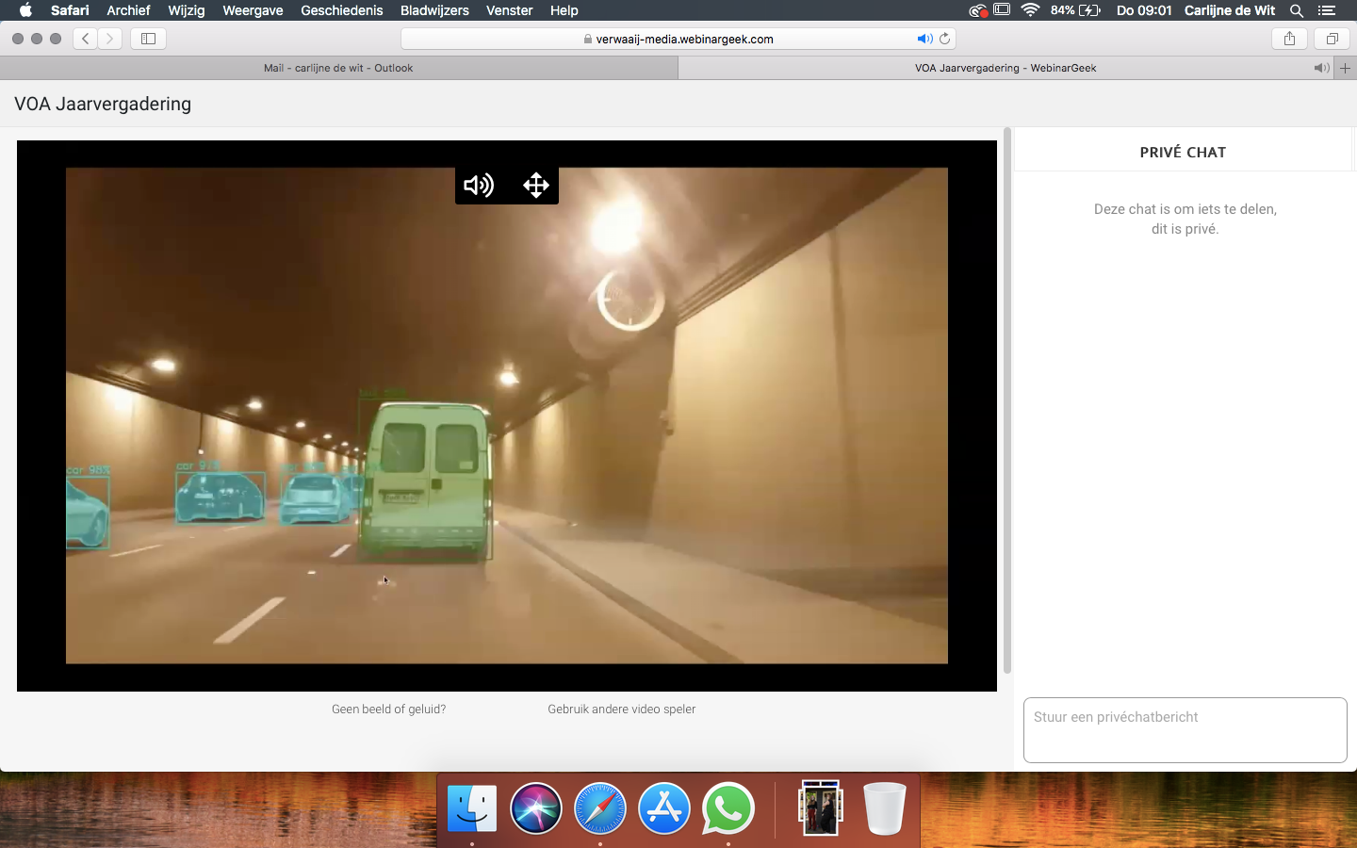Show all tabs overview
Screen dimensions: 1357x848
click(x=1332, y=39)
